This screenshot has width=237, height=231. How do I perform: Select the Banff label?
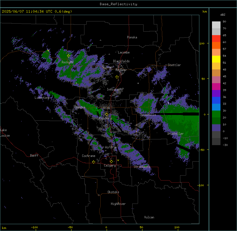click(x=34, y=156)
